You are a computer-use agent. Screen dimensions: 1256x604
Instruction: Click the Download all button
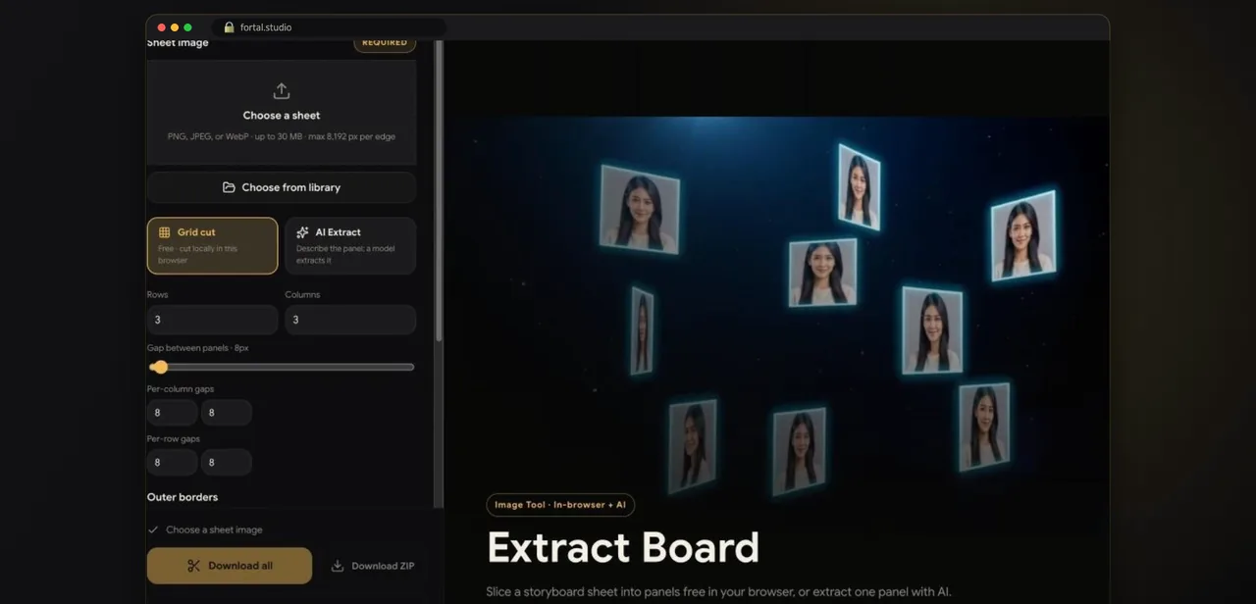pyautogui.click(x=230, y=566)
